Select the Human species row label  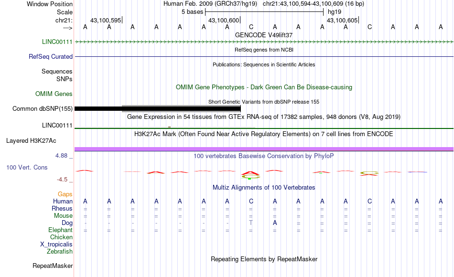click(63, 201)
